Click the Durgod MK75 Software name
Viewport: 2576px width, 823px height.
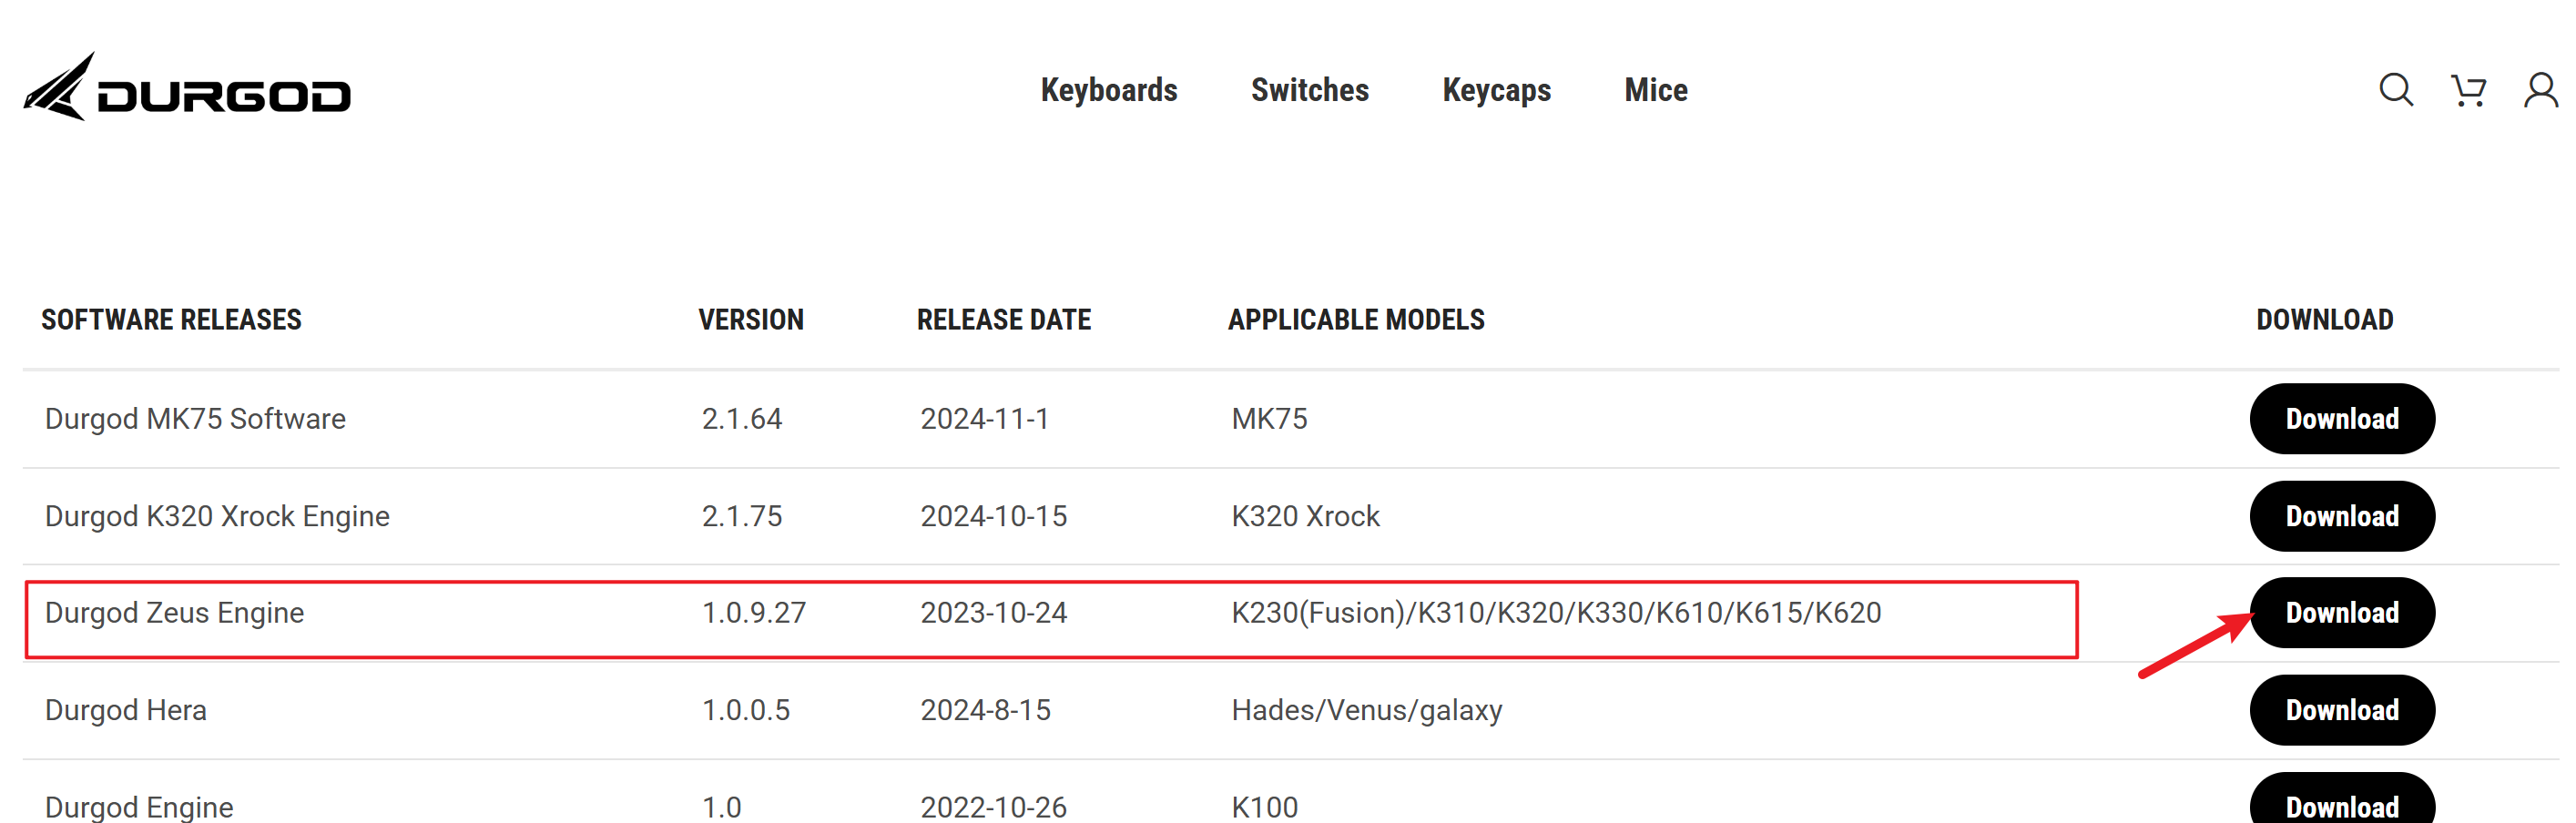tap(195, 419)
